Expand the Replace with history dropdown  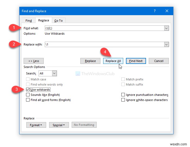pos(166,44)
